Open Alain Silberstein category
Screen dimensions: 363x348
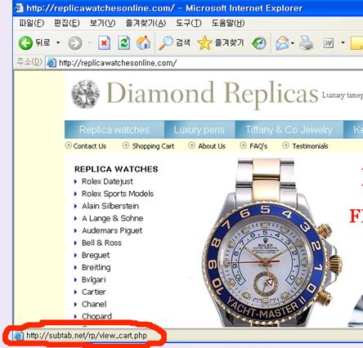[x=110, y=206]
